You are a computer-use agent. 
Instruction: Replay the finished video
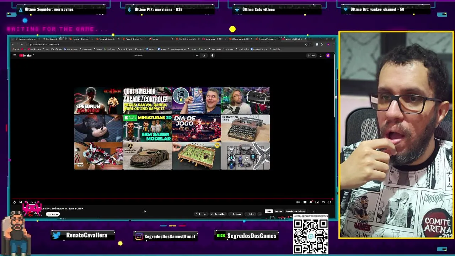coord(15,202)
